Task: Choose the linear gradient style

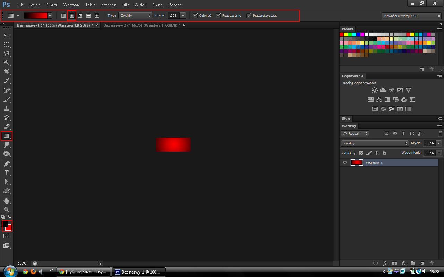Action: pos(63,16)
